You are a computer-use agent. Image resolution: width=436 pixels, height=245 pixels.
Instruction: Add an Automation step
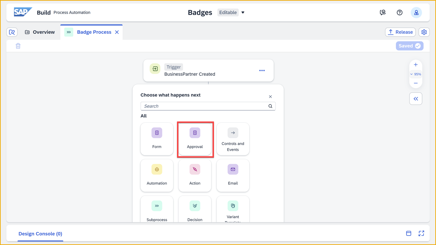[157, 175]
